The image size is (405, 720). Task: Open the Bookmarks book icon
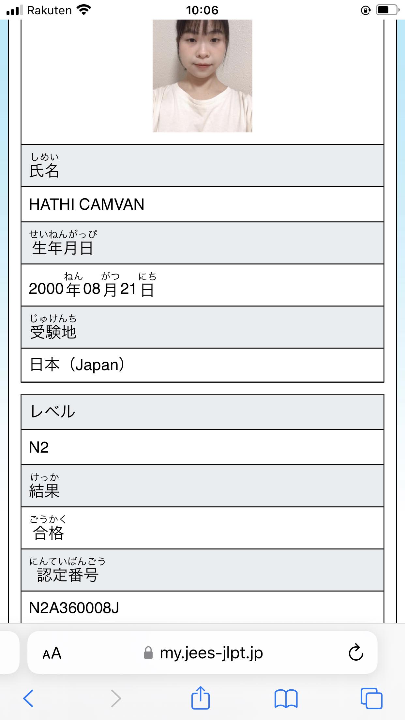coord(286,698)
